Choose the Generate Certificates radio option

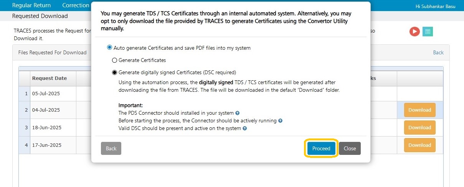pyautogui.click(x=114, y=60)
